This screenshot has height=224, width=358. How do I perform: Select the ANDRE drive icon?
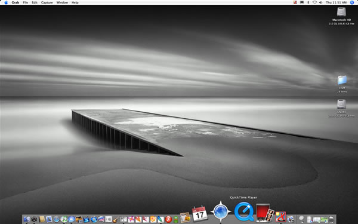(341, 104)
